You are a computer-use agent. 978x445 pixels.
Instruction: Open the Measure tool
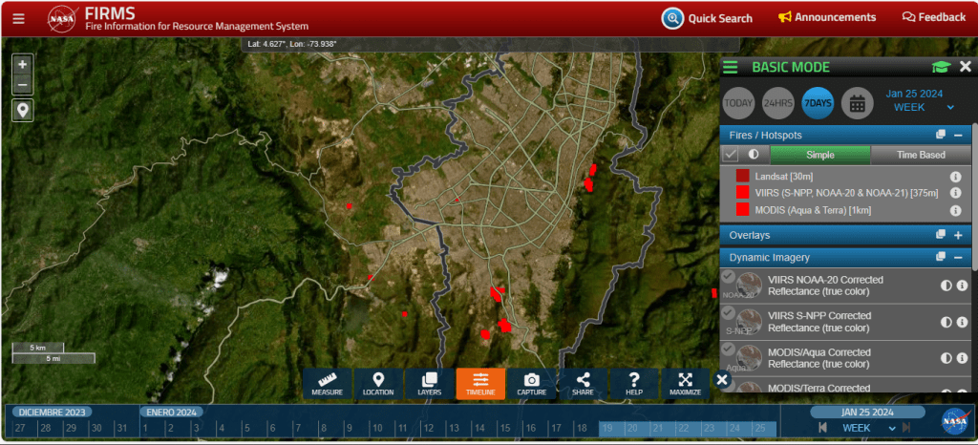click(x=328, y=383)
